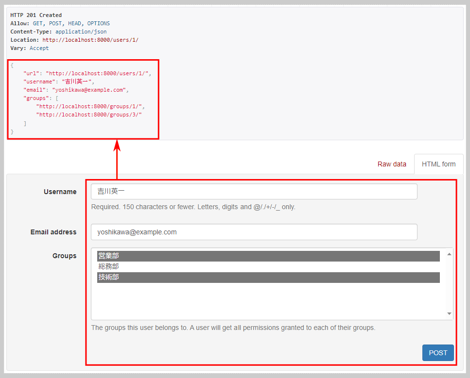The image size is (470, 378).
Task: Click the Location header URL users/1/
Action: (90, 40)
